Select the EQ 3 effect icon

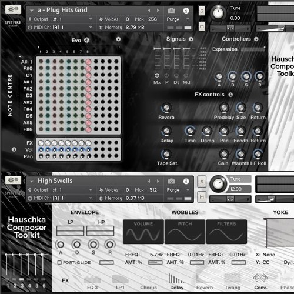[92, 279]
